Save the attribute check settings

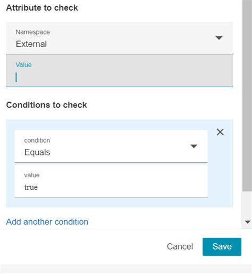pos(222,247)
